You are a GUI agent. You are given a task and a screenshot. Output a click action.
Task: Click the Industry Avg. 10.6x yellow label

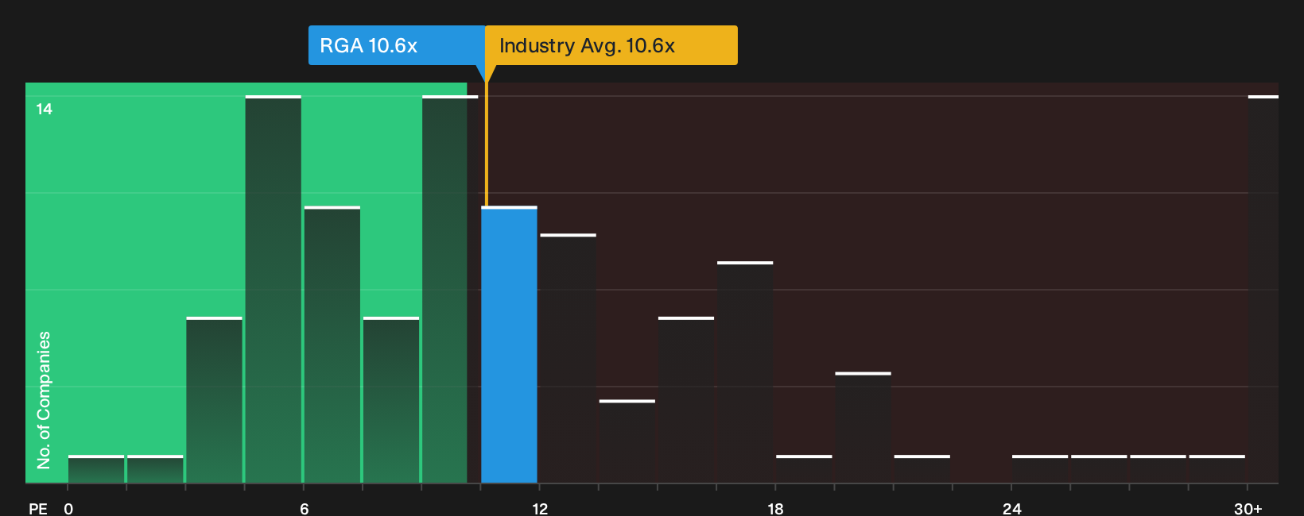611,45
